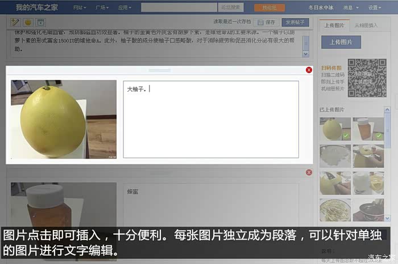The image size is (398, 264).
Task: Remove the pomelo image block with red X
Action: click(309, 70)
